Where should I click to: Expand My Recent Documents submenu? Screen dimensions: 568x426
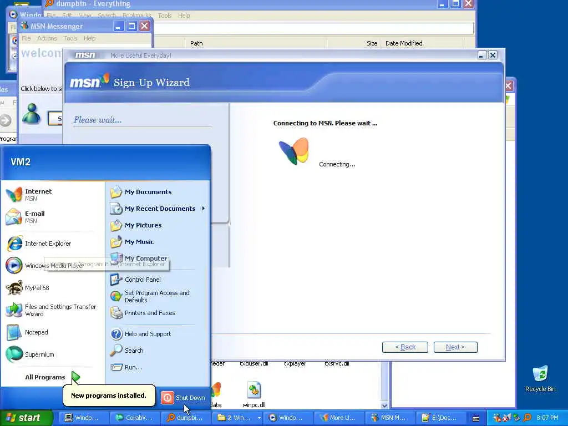click(158, 209)
